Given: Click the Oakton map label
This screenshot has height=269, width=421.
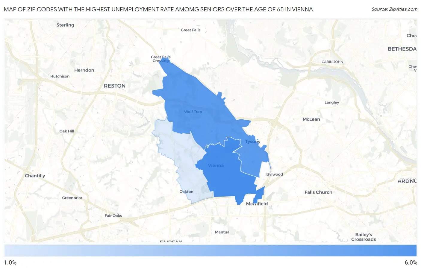Looking at the screenshot, I should tap(186, 192).
